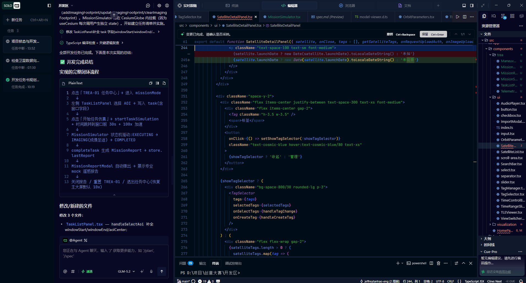The height and width of the screenshot is (283, 526).
Task: Split the editor to the right
Action: (465, 17)
